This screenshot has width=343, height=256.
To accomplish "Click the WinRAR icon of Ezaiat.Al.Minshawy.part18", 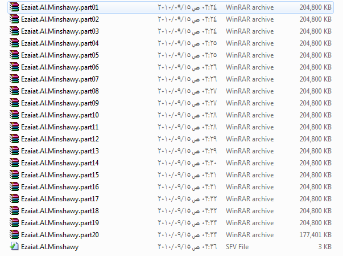I will click(x=14, y=210).
